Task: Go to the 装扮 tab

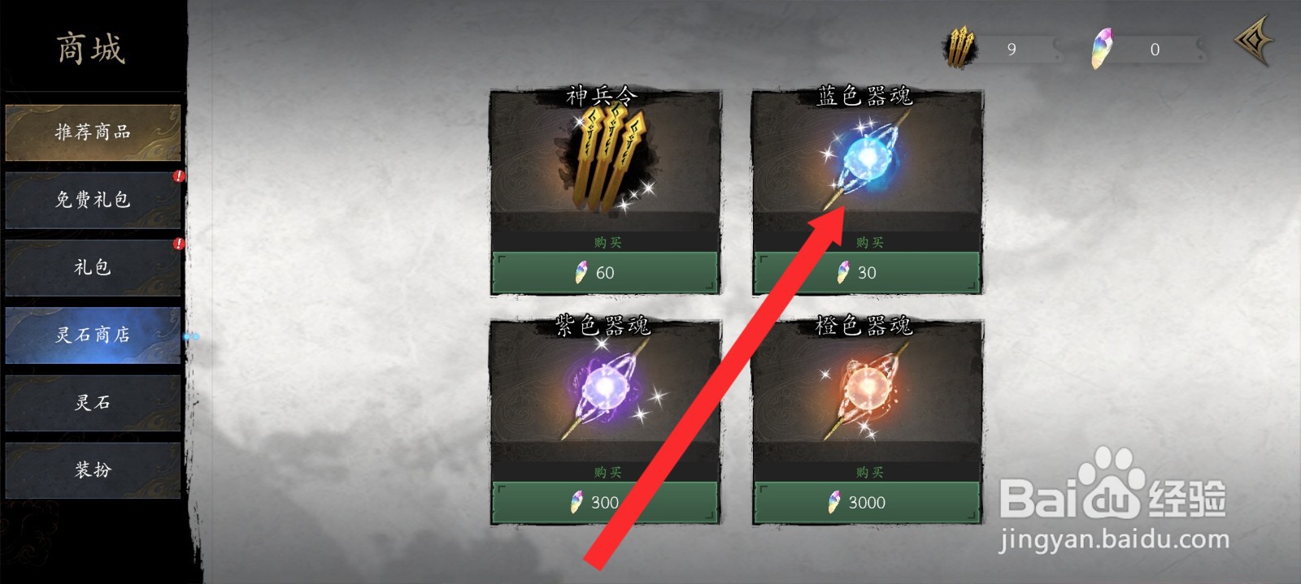Action: point(93,469)
